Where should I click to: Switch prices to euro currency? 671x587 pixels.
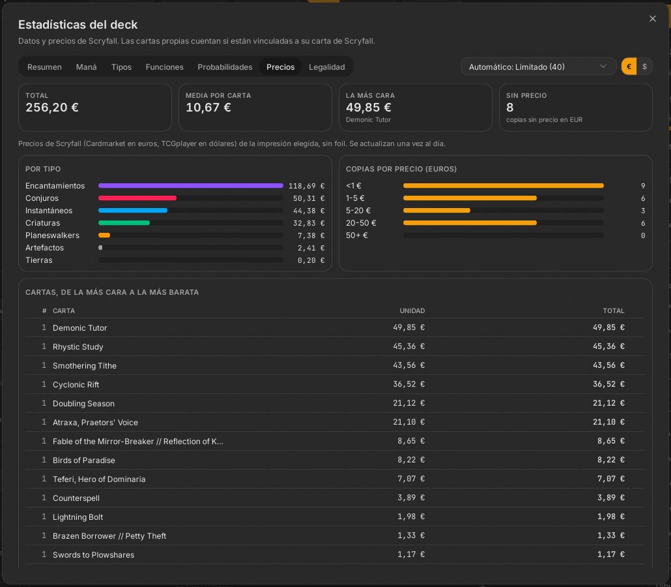[x=629, y=67]
